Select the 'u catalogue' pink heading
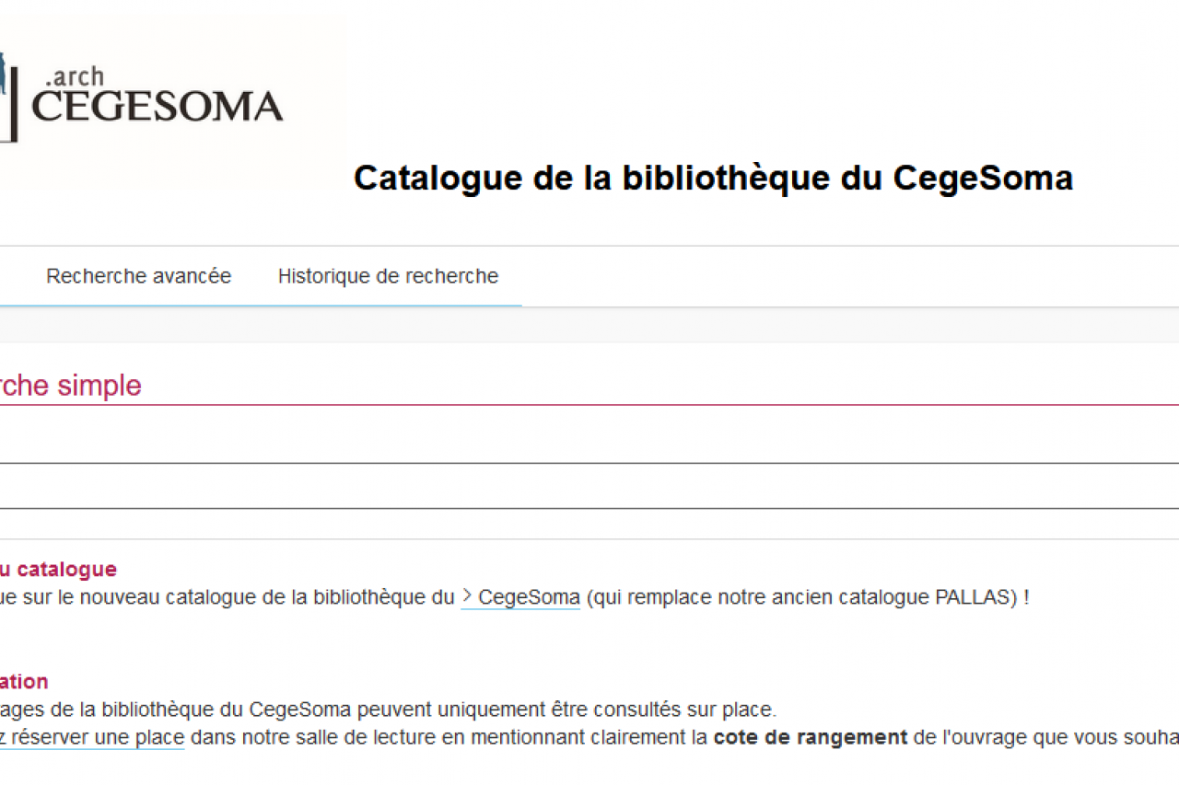This screenshot has height=785, width=1179. (58, 570)
